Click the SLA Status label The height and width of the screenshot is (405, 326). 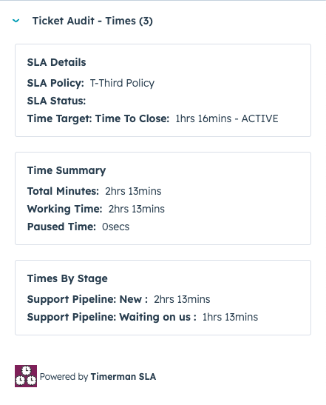click(x=56, y=101)
